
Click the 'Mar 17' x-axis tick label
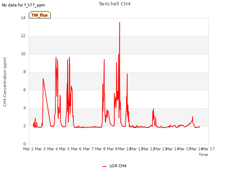(x=208, y=149)
